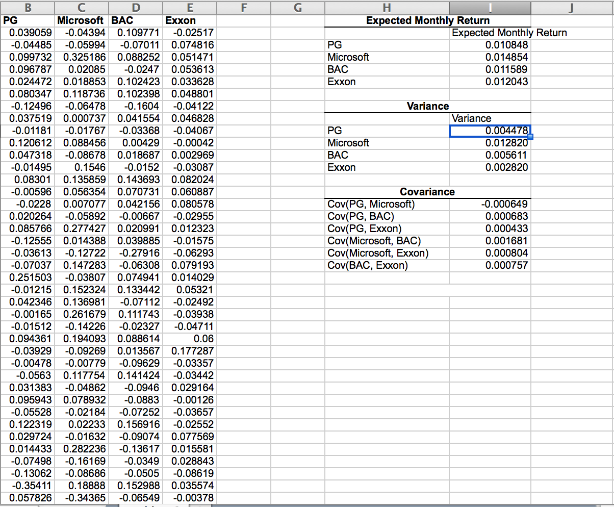Click the Microsoft variance value 0.012820
Image resolution: width=614 pixels, height=507 pixels.
coord(490,143)
